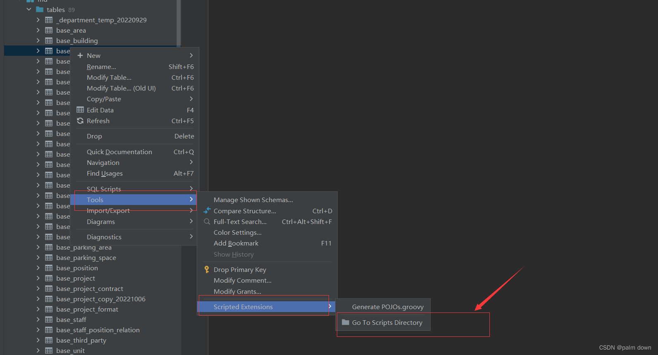Click the Full-Text Search magnifier icon

click(x=207, y=222)
